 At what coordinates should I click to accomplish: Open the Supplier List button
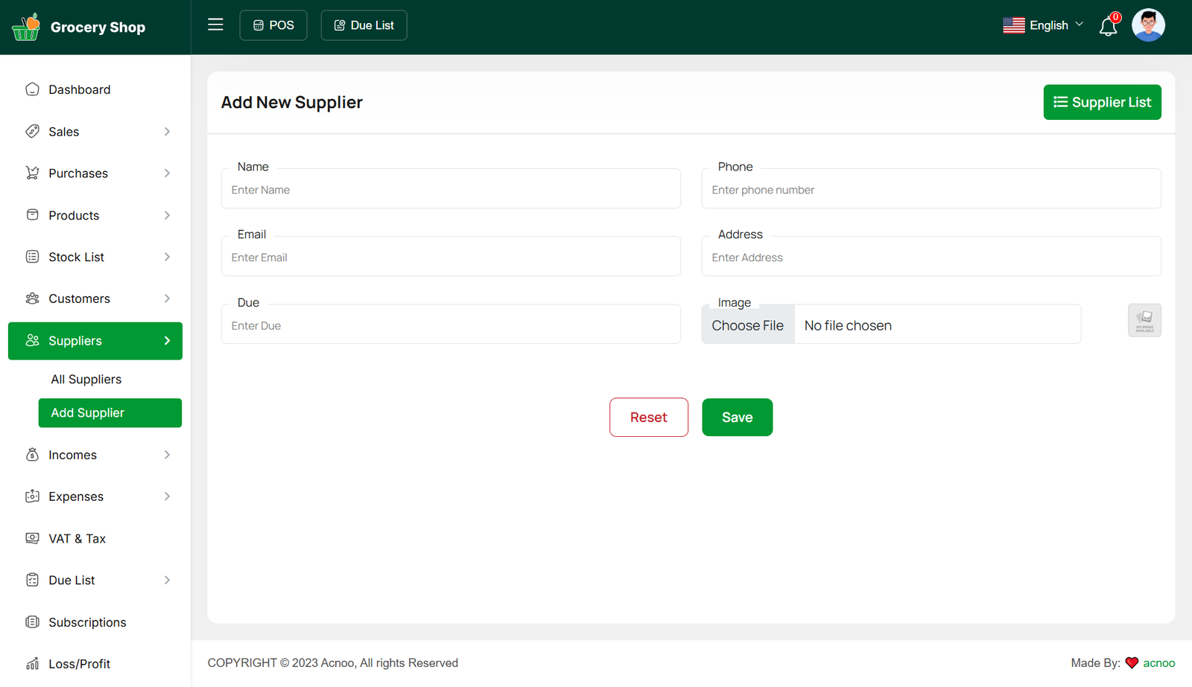coord(1102,102)
